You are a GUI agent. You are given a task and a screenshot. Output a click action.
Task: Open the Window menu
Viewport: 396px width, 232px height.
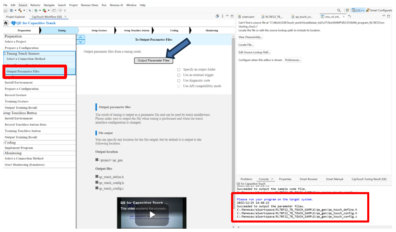(131, 5)
